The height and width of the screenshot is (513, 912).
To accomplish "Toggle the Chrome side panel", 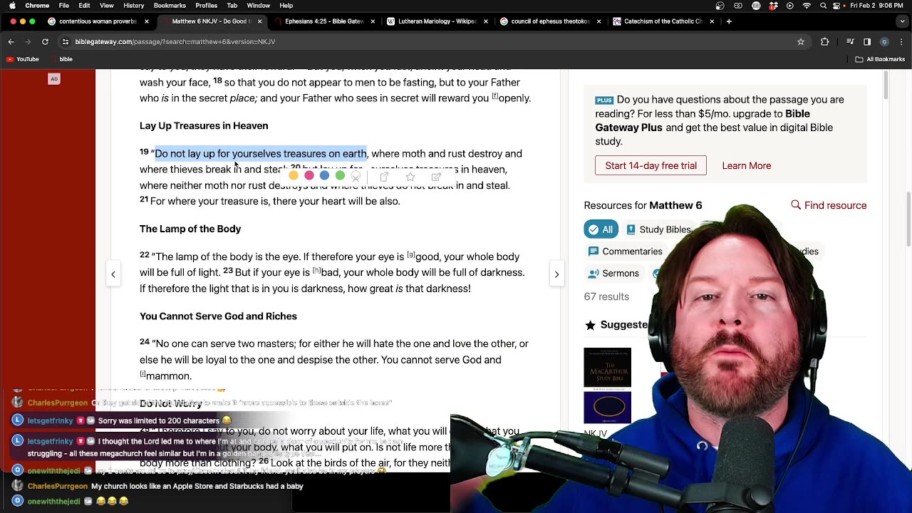I will point(867,42).
